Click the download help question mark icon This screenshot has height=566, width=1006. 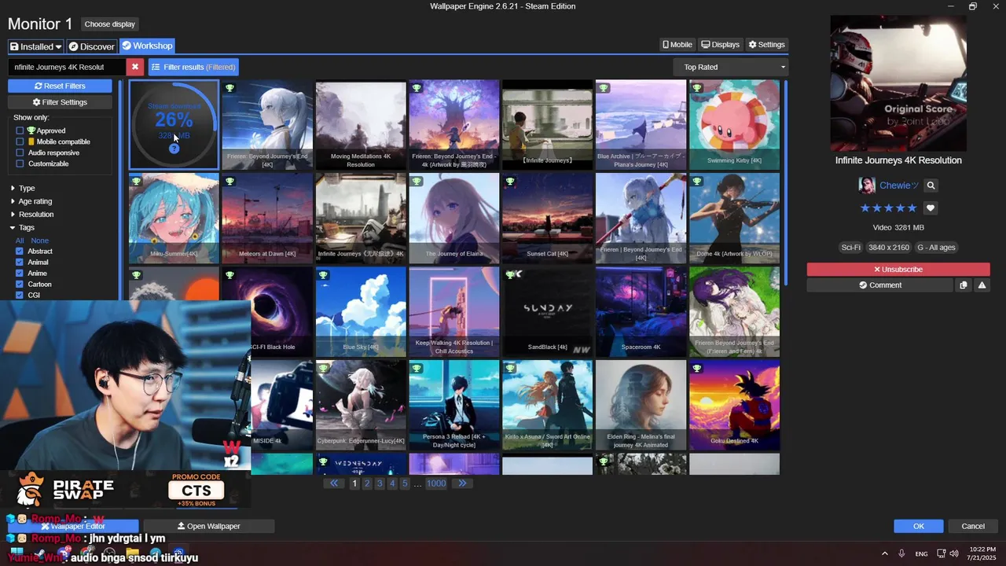(x=174, y=149)
